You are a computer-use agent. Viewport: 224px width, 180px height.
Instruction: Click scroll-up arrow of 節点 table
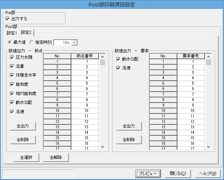102,57
